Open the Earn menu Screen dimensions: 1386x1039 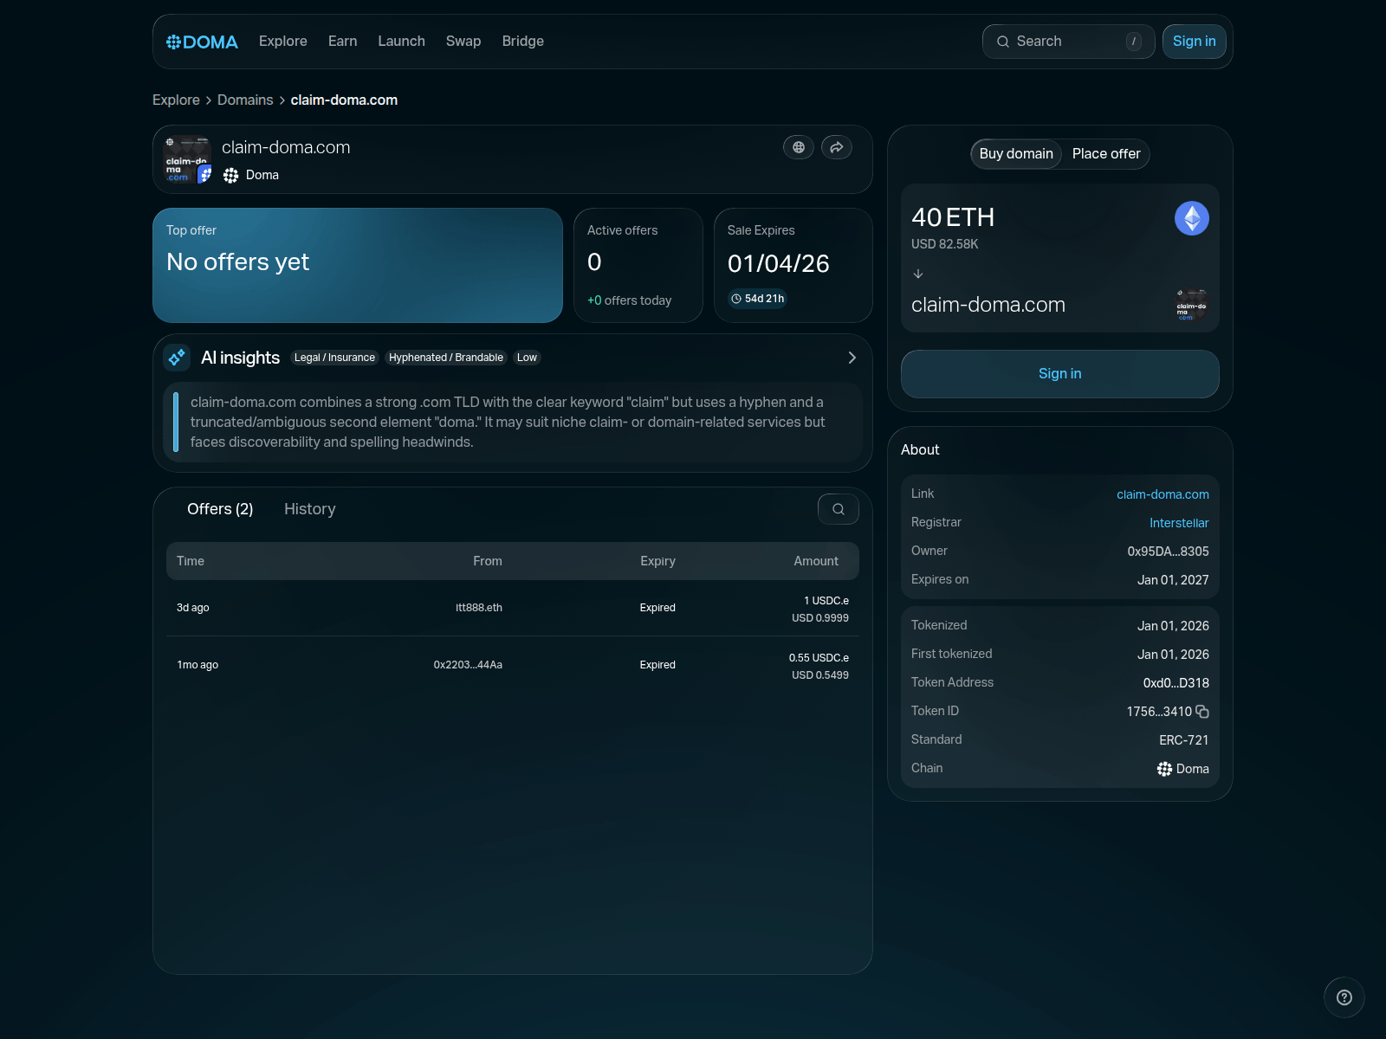(342, 41)
